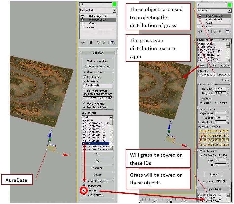Toggle Material ID checkbox in Unwrap Options
234x204 pixels.
212,122
